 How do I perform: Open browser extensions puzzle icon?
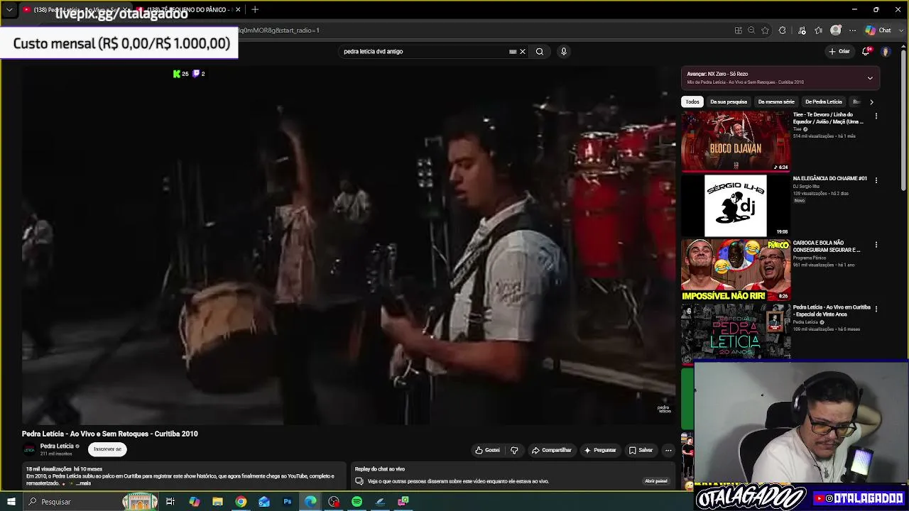(x=783, y=30)
